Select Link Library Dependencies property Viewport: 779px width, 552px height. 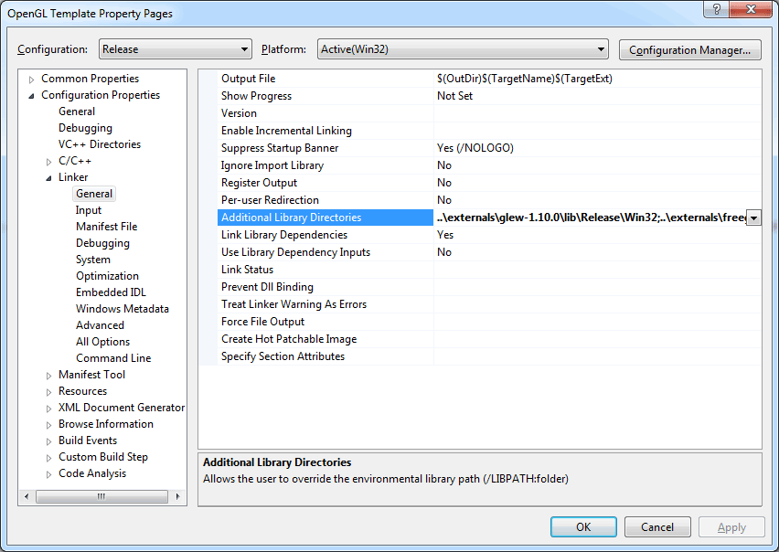pos(325,235)
